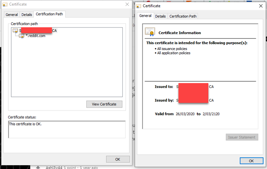Switch to Certification Path tab in right dialog
This screenshot has width=267, height=169.
(x=183, y=16)
